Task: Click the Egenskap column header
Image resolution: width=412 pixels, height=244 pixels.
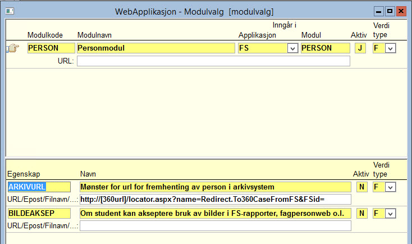Action: [x=24, y=174]
